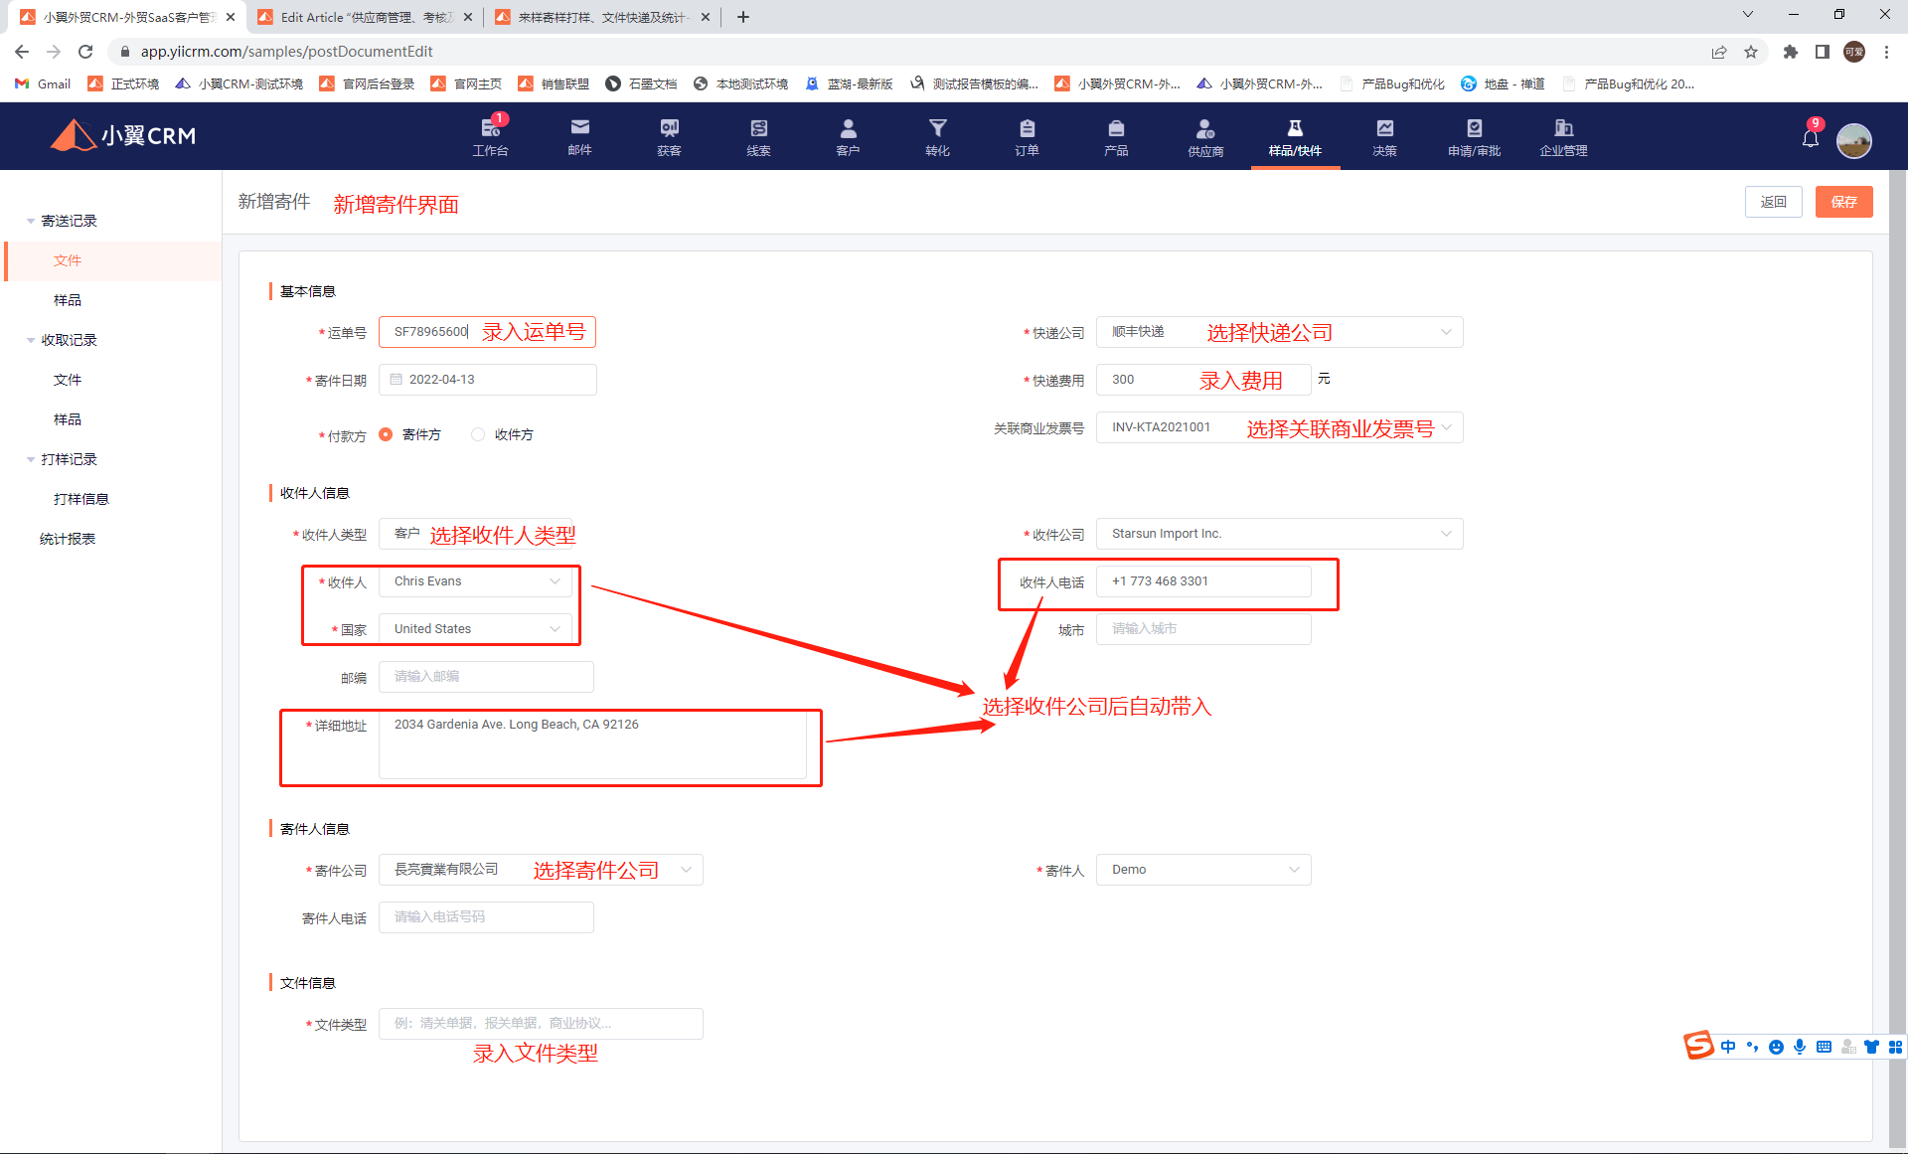This screenshot has width=1908, height=1154.
Task: Open 寄件公司 dropdown
Action: (x=541, y=870)
